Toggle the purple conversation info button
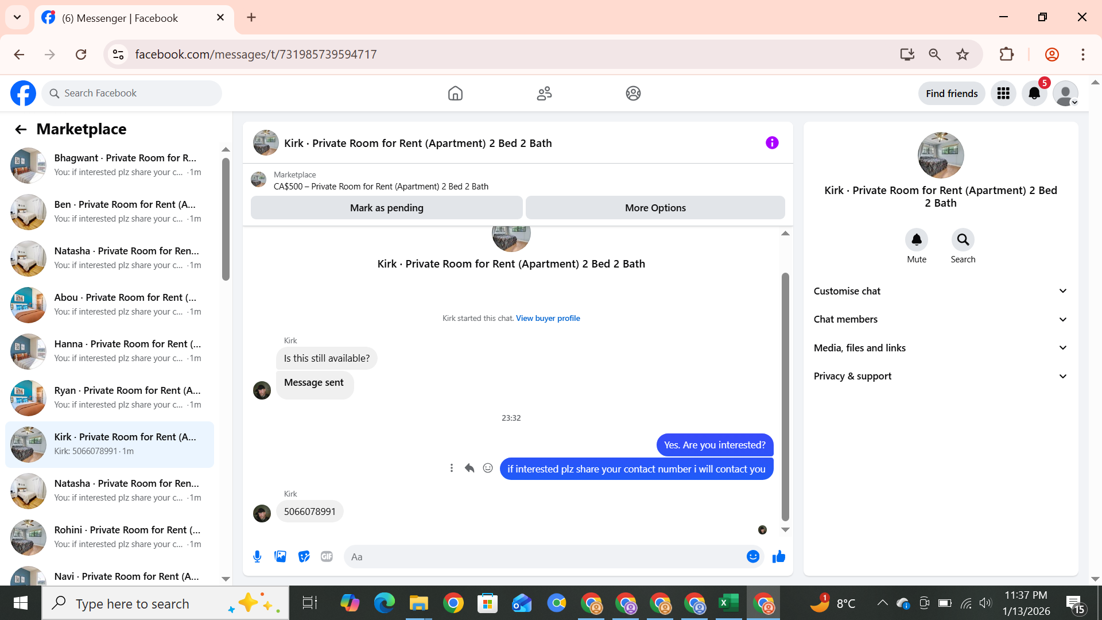Viewport: 1102px width, 620px height. click(x=772, y=143)
